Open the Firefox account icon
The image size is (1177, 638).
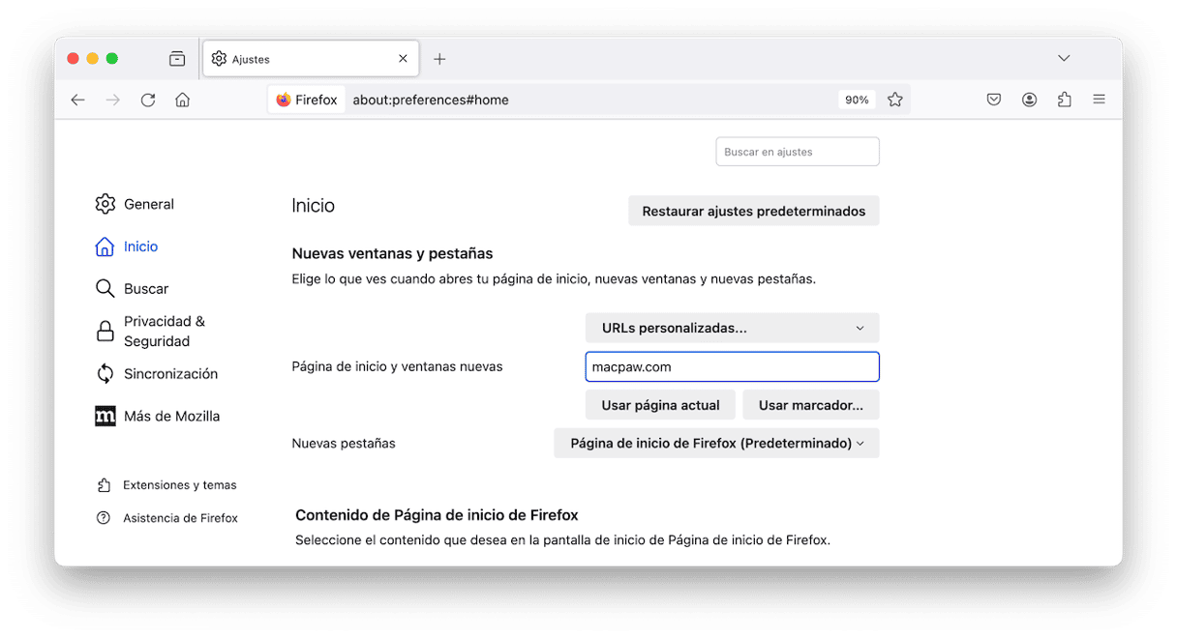(x=1030, y=100)
